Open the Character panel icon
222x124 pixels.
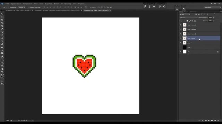[177, 9]
